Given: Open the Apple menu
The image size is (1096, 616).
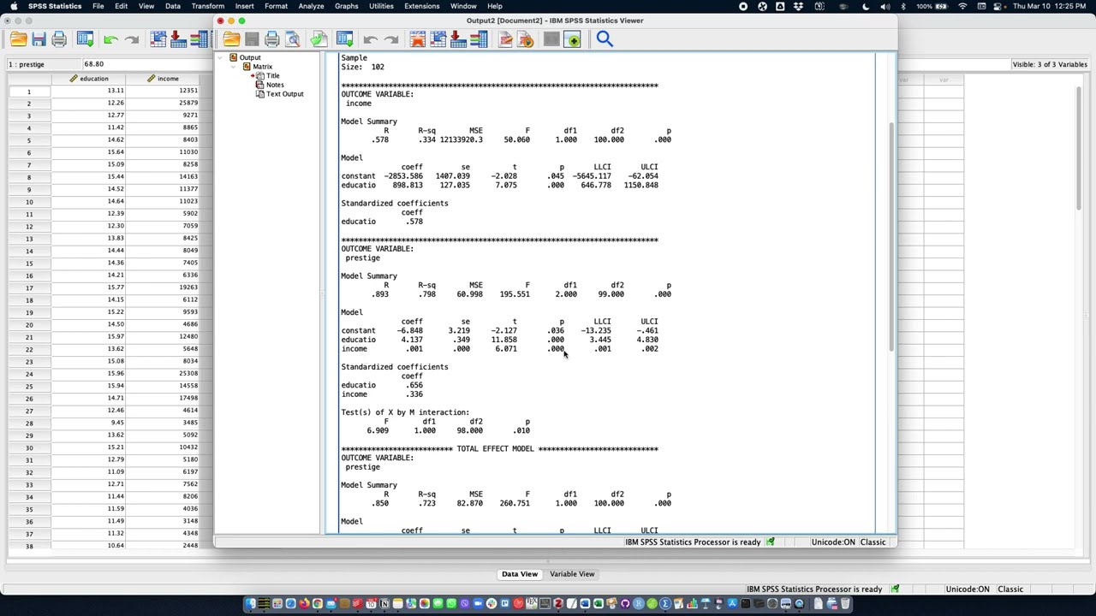Looking at the screenshot, I should [14, 6].
